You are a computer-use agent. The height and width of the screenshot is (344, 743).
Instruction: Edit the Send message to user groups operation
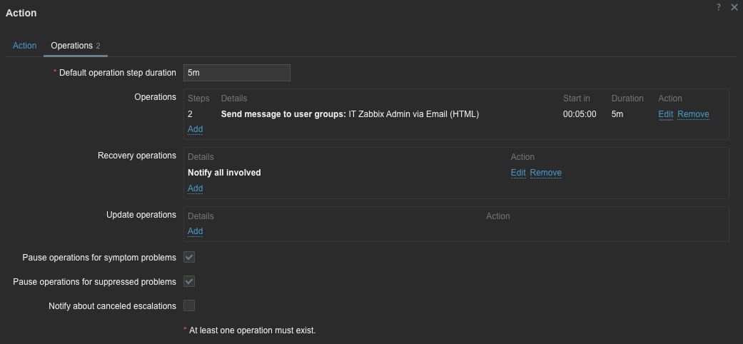665,114
